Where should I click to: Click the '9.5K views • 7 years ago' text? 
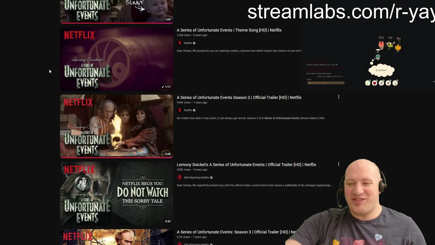point(192,237)
